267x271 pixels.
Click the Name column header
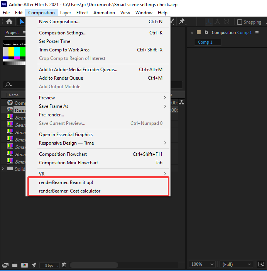coord(14,95)
